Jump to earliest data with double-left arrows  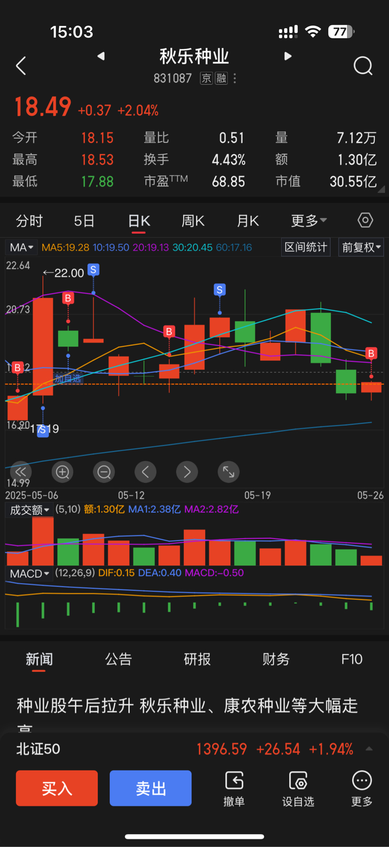21,472
